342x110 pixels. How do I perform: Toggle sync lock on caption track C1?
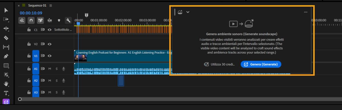pos(43,29)
